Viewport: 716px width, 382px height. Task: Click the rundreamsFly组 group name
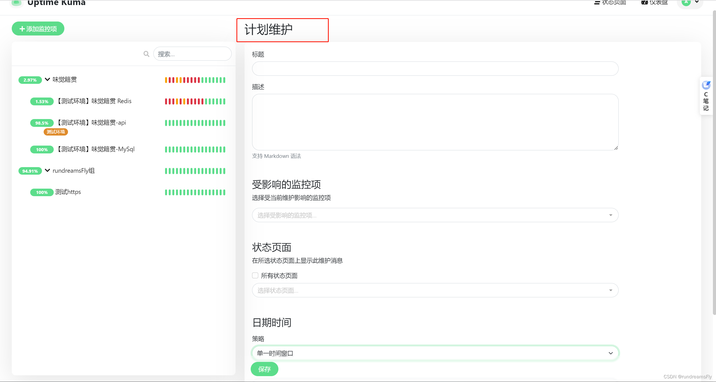74,170
